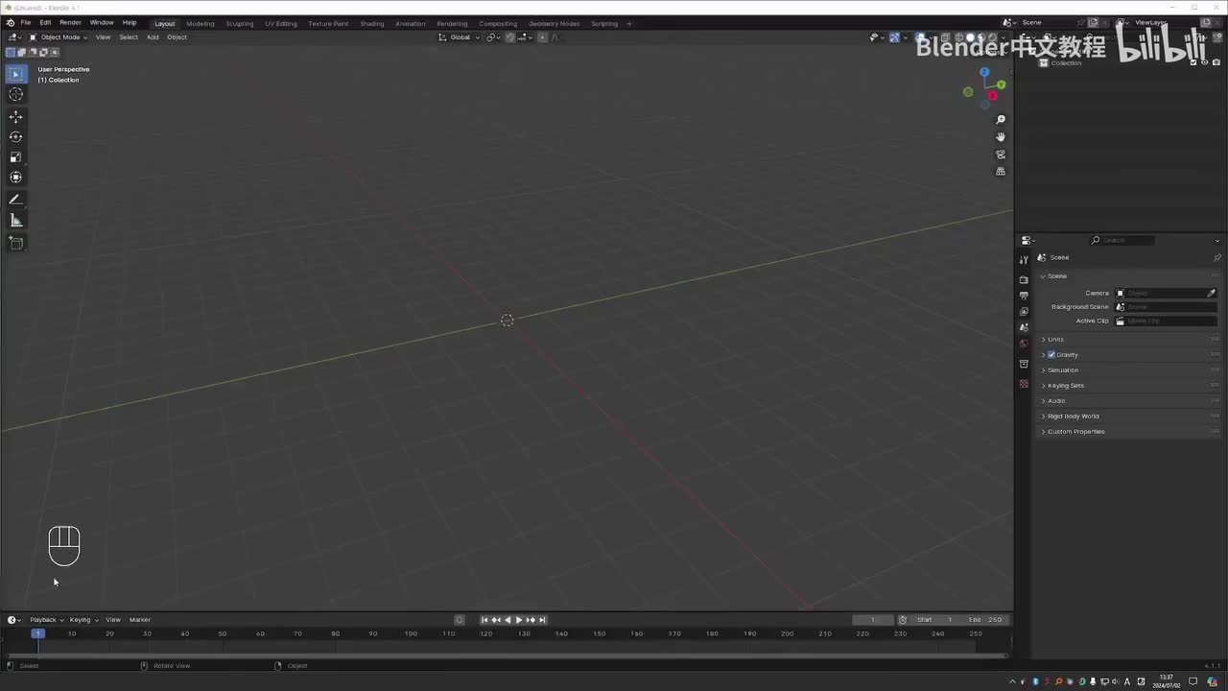1228x691 pixels.
Task: Toggle Collection exclude checkbox in outliner
Action: (x=1193, y=62)
